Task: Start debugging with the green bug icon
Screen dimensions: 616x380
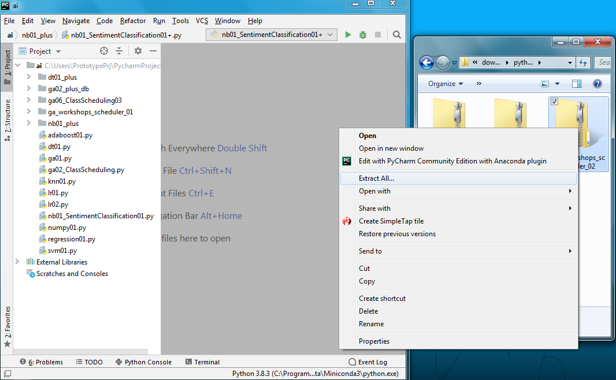Action: tap(363, 34)
